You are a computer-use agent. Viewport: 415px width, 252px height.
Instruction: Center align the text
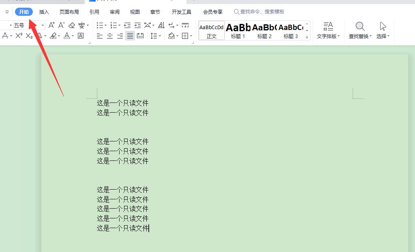[109, 36]
